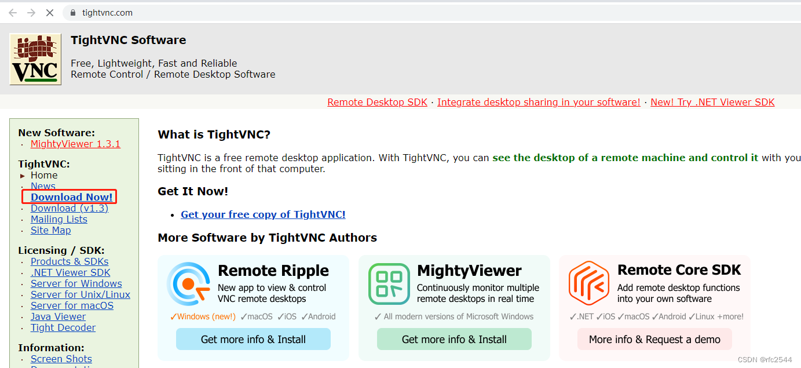Click MightyViewer Get more info & Install button
801x368 pixels.
(x=454, y=339)
